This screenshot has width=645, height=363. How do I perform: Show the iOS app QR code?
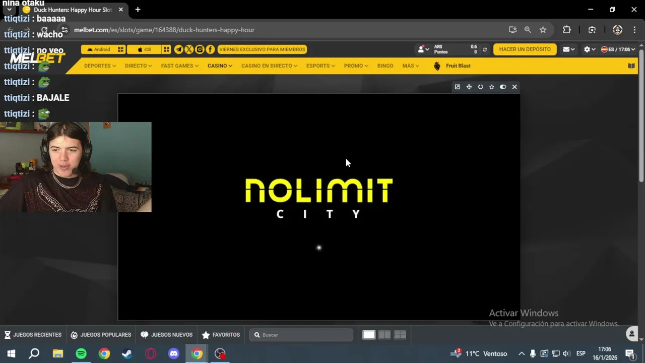pyautogui.click(x=166, y=49)
